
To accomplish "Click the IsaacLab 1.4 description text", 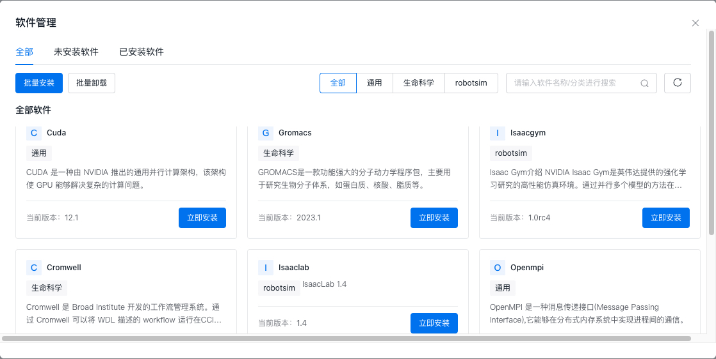I will tap(324, 284).
